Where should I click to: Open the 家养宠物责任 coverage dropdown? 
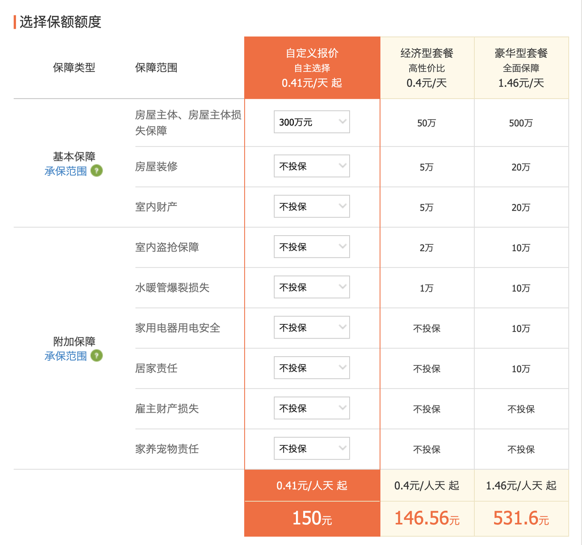coord(311,449)
